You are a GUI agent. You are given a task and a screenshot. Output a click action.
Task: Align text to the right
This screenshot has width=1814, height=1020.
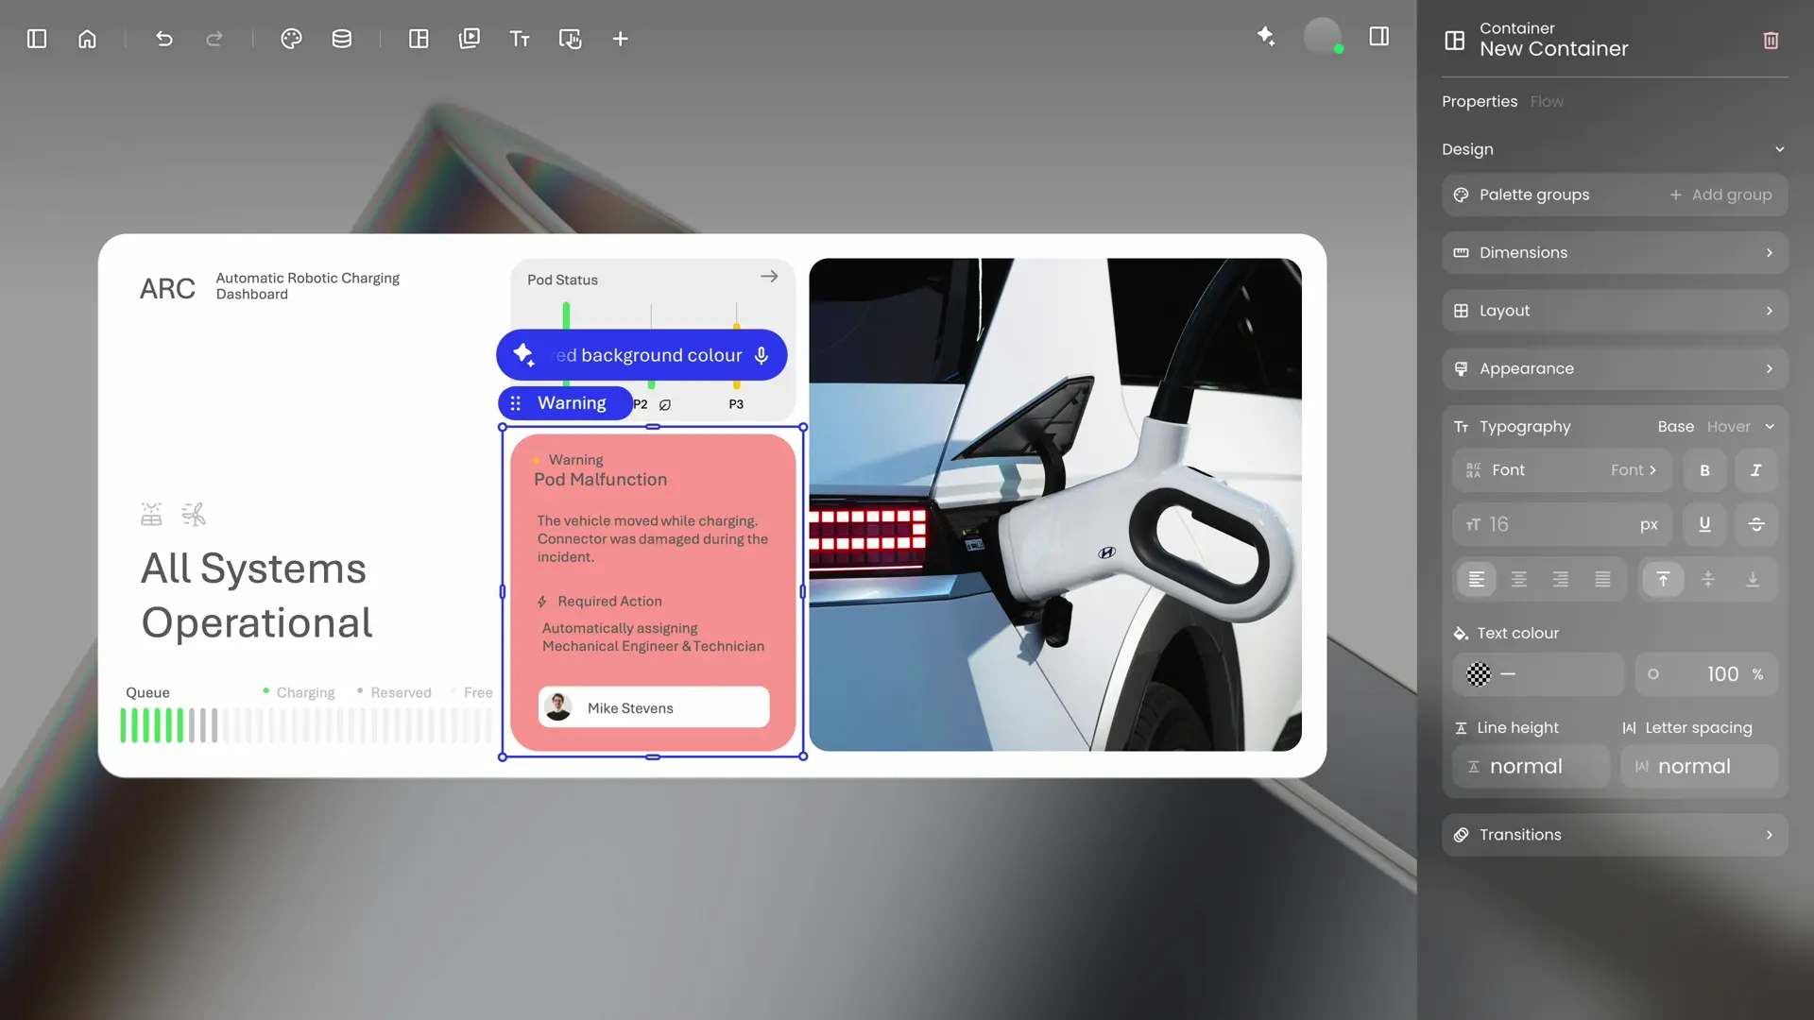[x=1561, y=579]
